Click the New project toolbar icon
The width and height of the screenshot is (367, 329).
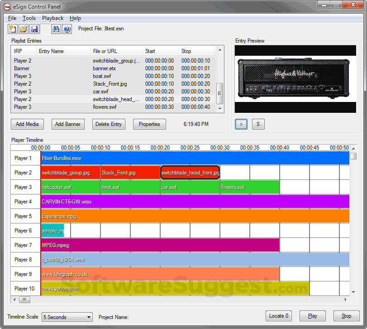click(x=13, y=29)
